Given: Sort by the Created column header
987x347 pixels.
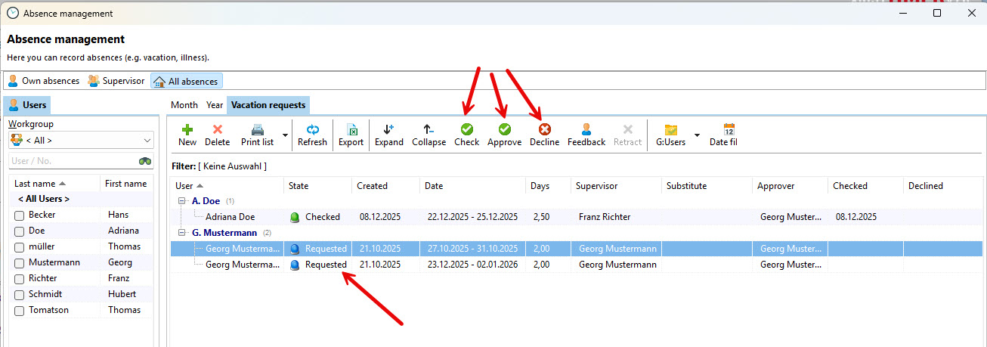Looking at the screenshot, I should click(372, 186).
